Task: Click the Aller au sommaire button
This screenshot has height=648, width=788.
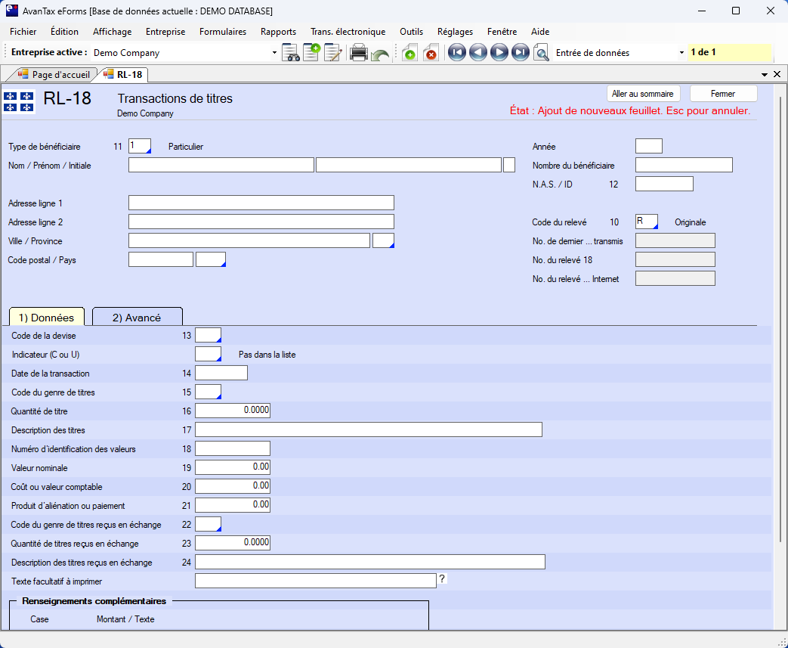Action: tap(643, 94)
